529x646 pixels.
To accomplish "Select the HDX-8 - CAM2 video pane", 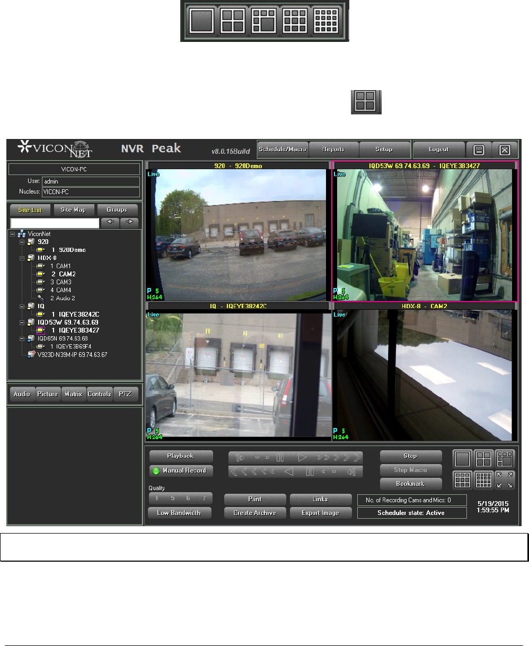I will 424,371.
